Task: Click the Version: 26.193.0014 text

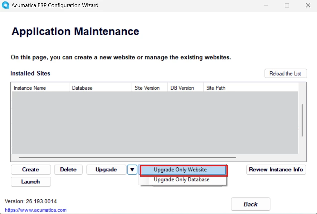Action: click(31, 201)
